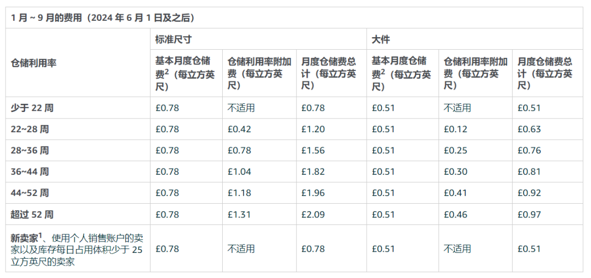
Task: Click the £1.20 total fee cell
Action: pos(312,129)
